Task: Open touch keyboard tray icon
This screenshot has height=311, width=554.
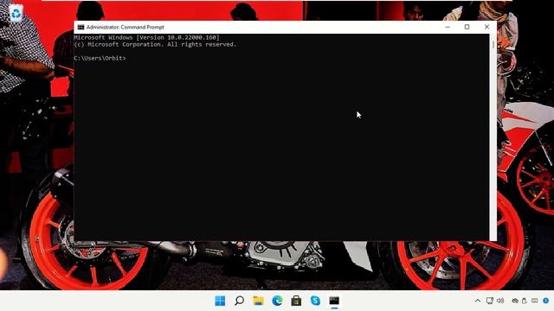Action: coord(535,301)
